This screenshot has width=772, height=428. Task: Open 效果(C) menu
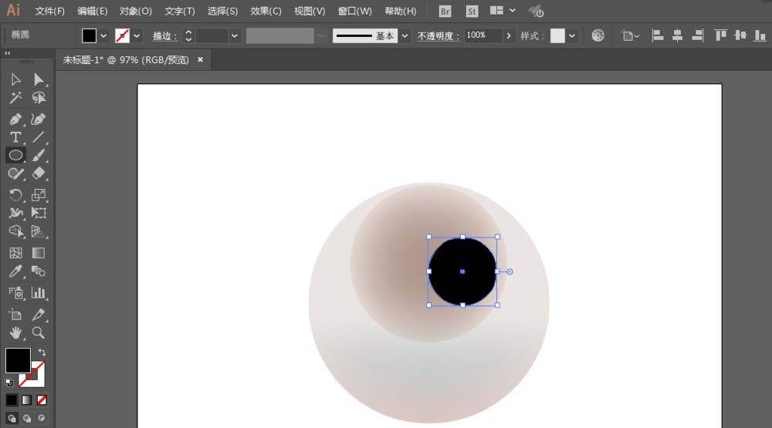point(266,11)
